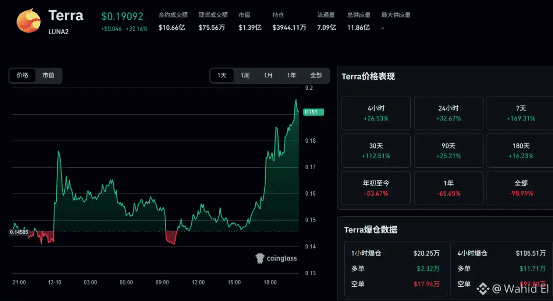Click the Terra价格表现 section title
Image resolution: width=553 pixels, height=301 pixels.
coord(368,77)
